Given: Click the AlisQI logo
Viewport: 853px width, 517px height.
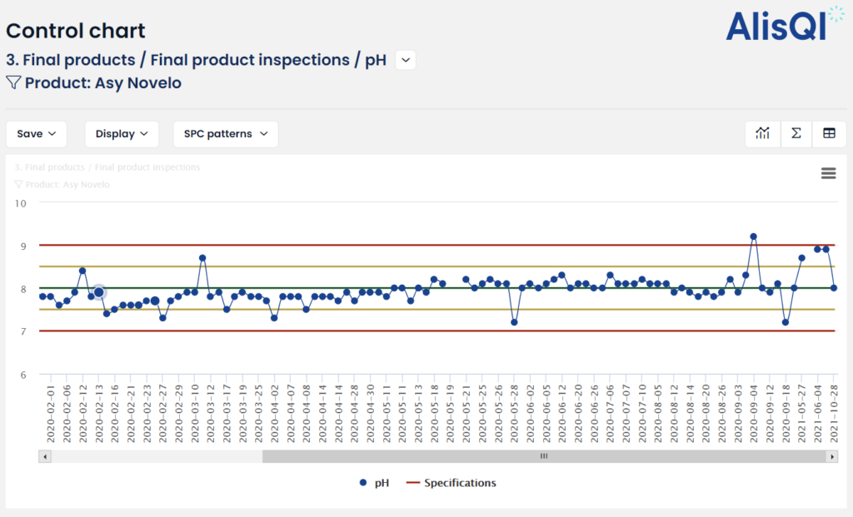Looking at the screenshot, I should [x=776, y=27].
